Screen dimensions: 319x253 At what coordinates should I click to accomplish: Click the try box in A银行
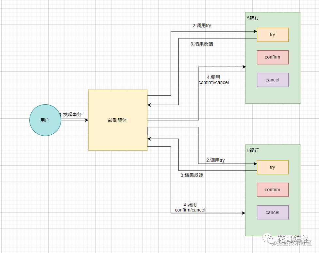coord(273,35)
